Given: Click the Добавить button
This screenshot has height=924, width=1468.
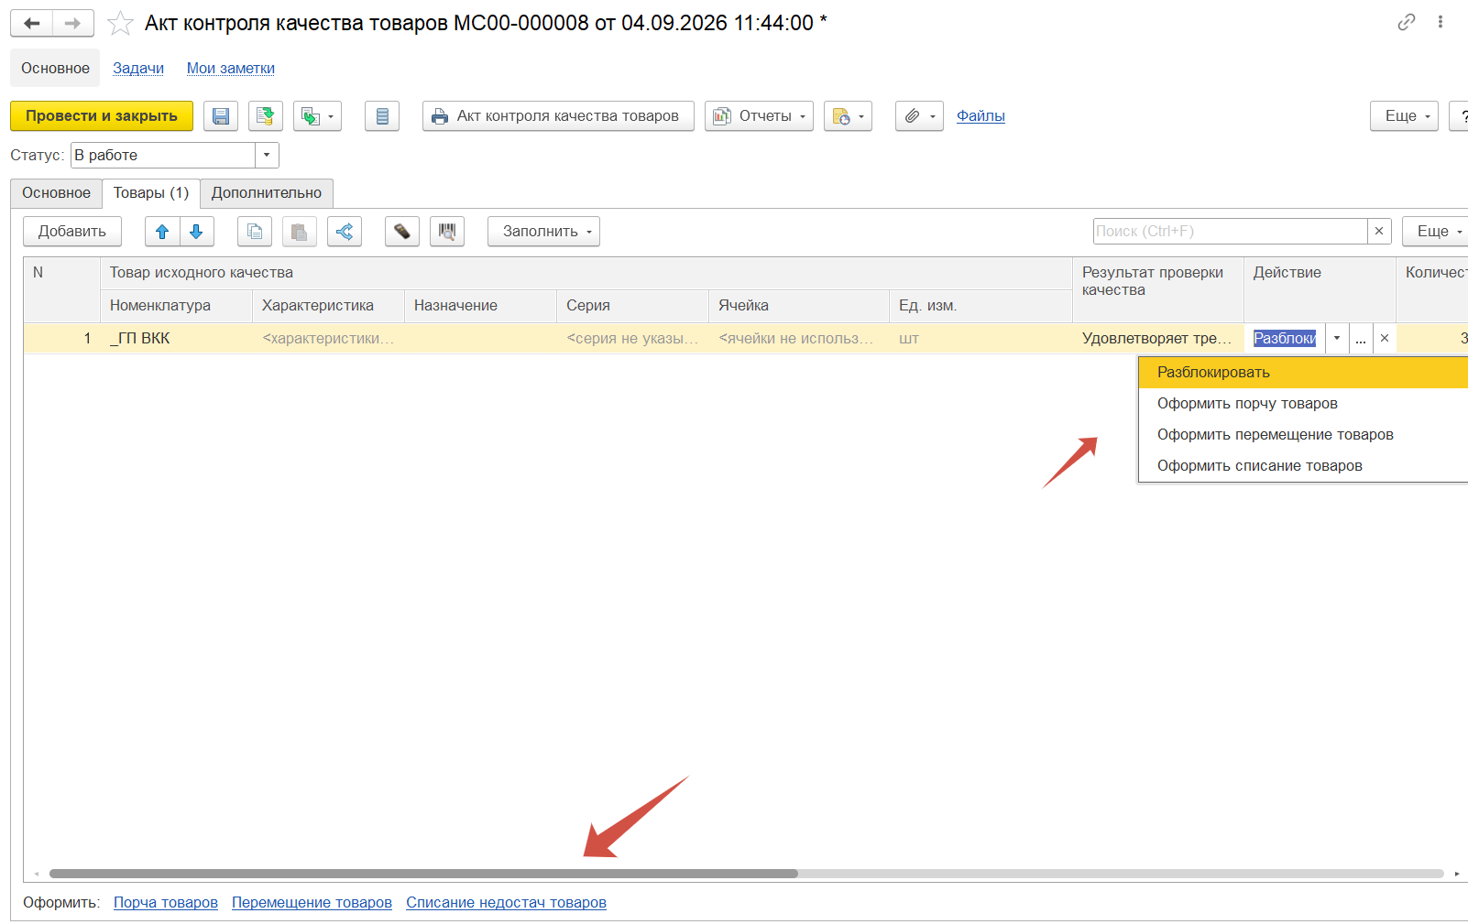Looking at the screenshot, I should (x=72, y=232).
